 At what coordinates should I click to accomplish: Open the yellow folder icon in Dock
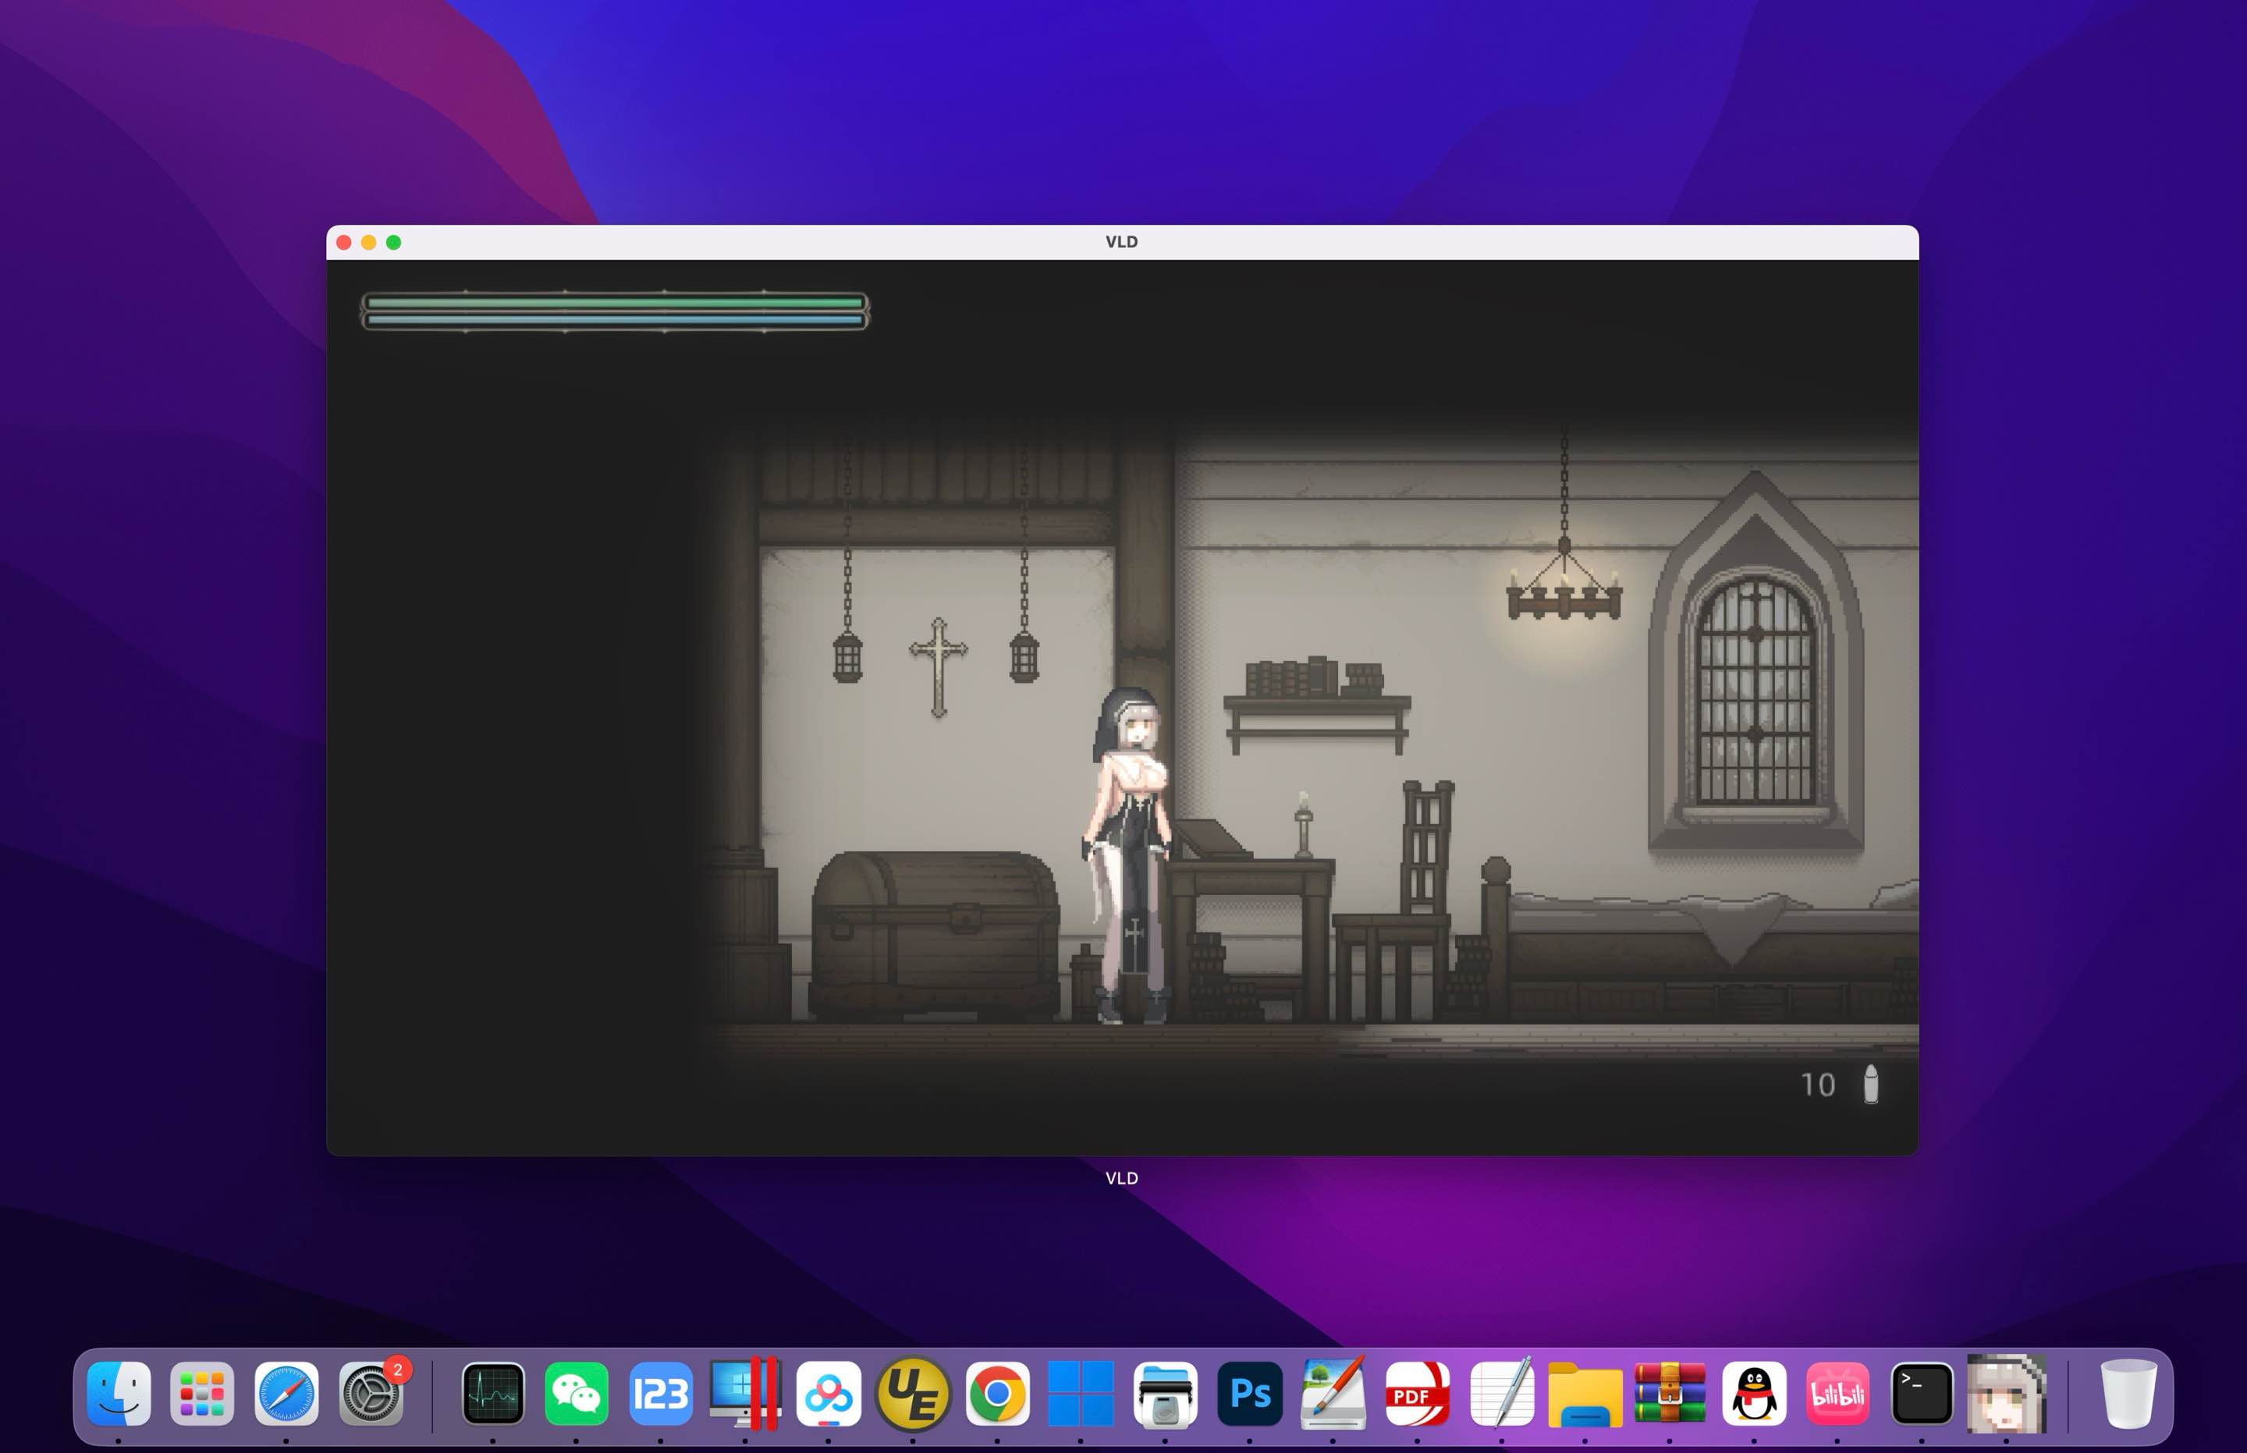tap(1585, 1394)
